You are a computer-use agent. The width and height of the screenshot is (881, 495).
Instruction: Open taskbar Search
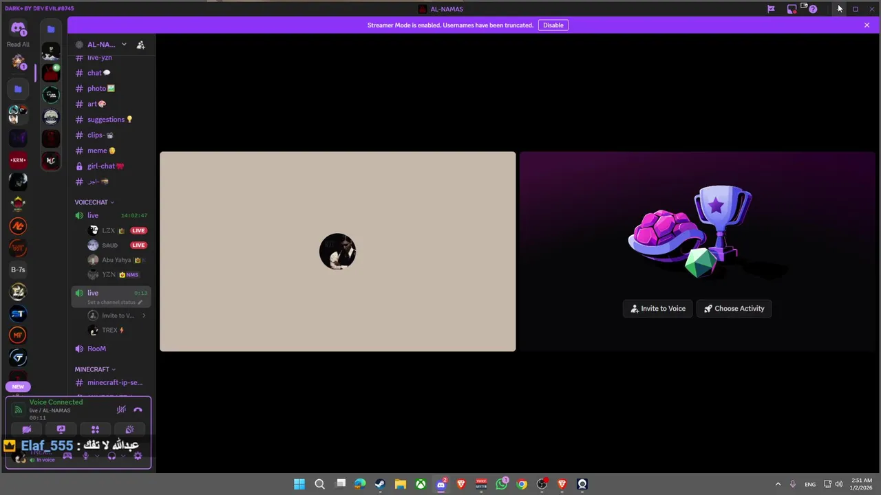[x=319, y=484]
